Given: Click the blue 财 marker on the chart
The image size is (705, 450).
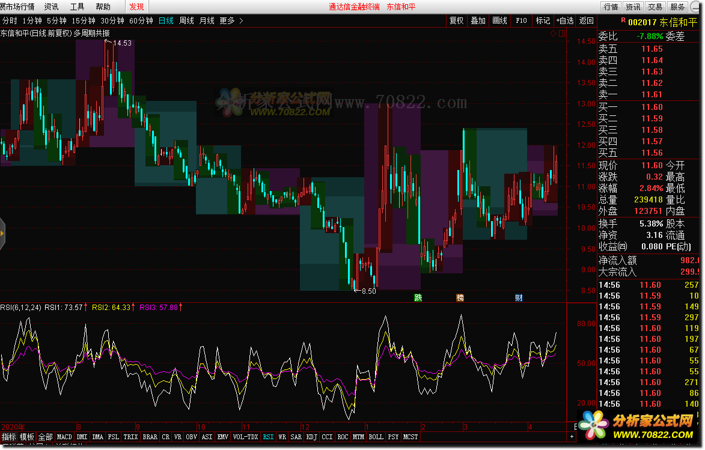Looking at the screenshot, I should click(519, 297).
